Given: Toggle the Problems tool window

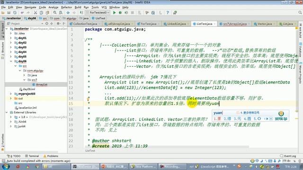Looking at the screenshot, I should pos(51,156).
